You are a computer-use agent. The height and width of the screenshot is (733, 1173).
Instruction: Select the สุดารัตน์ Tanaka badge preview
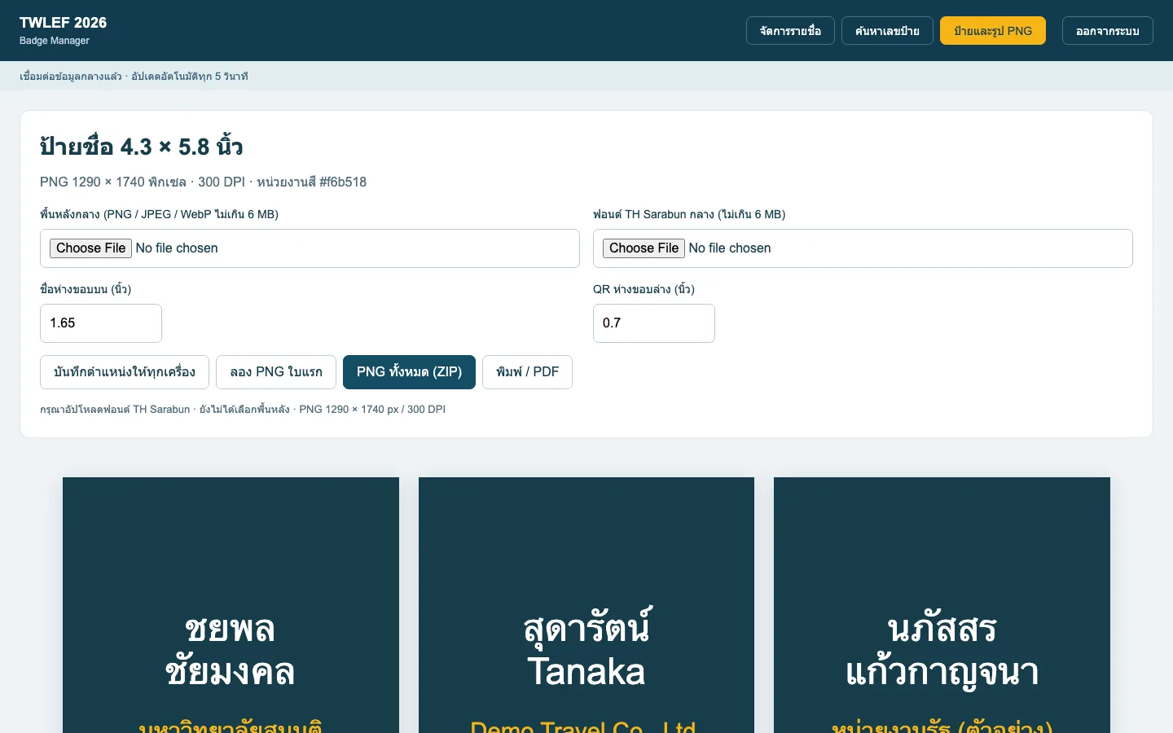click(586, 605)
